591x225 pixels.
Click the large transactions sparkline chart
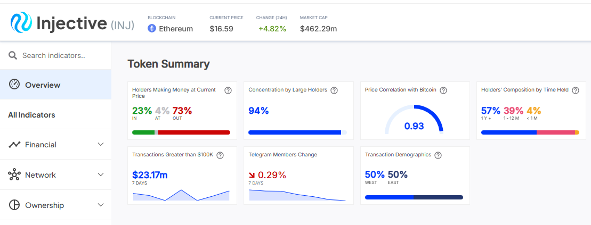pyautogui.click(x=181, y=195)
